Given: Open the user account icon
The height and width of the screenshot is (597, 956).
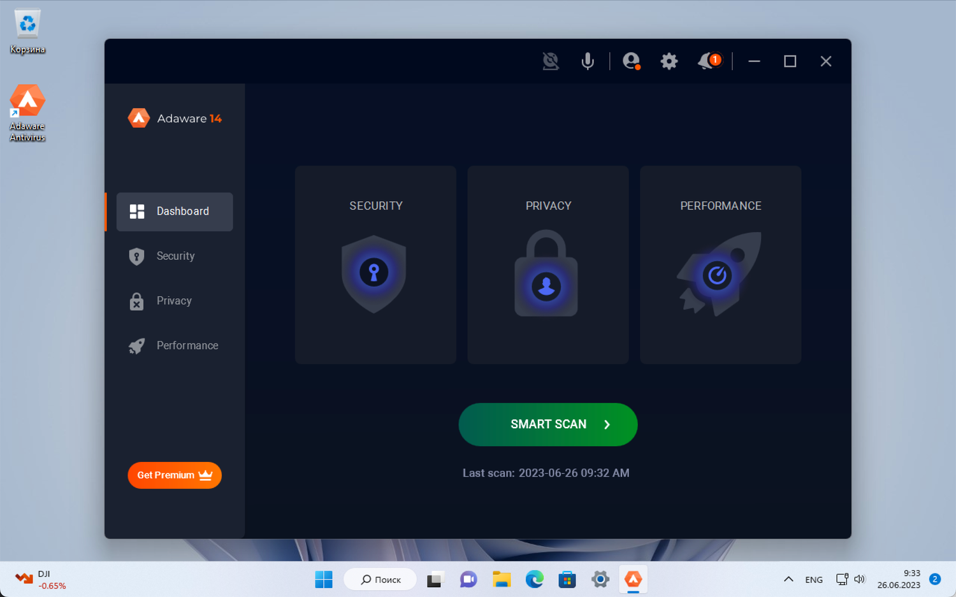Looking at the screenshot, I should pyautogui.click(x=631, y=61).
